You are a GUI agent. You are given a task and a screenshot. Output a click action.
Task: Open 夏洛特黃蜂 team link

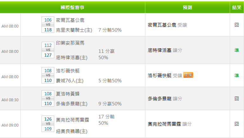[x=70, y=94]
